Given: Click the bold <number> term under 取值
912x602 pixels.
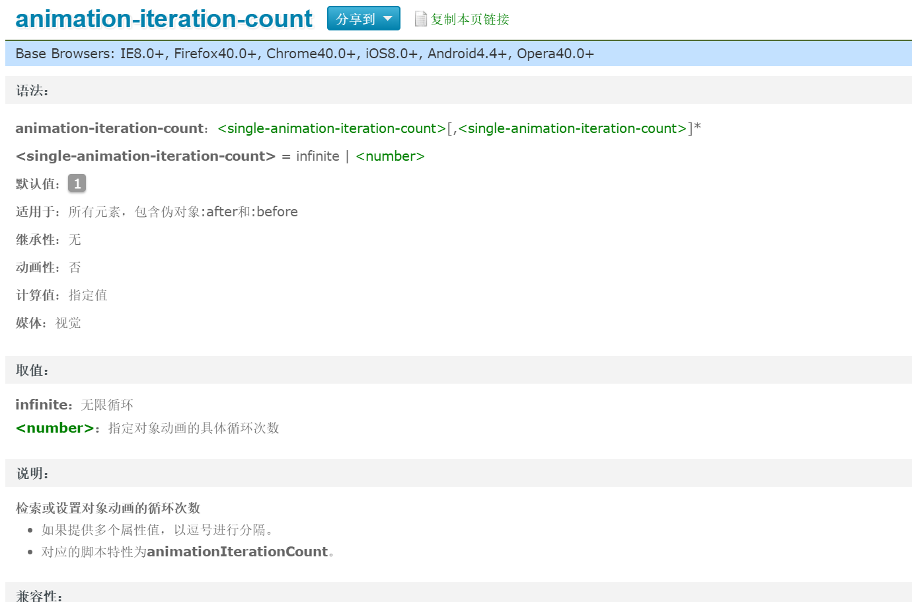Looking at the screenshot, I should coord(55,428).
